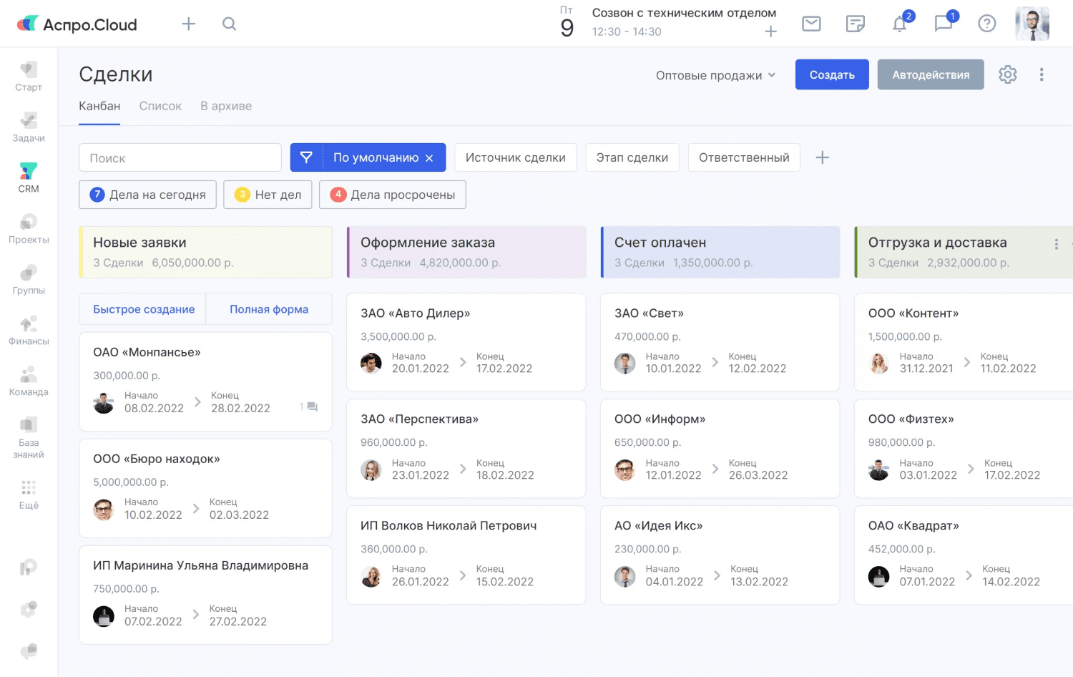1073x677 pixels.
Task: Switch to the В архиве tab
Action: tap(226, 106)
